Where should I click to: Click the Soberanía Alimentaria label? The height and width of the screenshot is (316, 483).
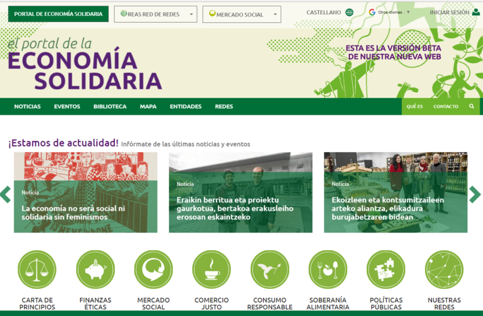click(x=328, y=303)
